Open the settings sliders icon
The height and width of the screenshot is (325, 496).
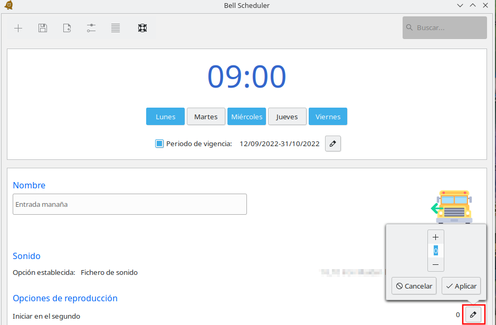[91, 28]
